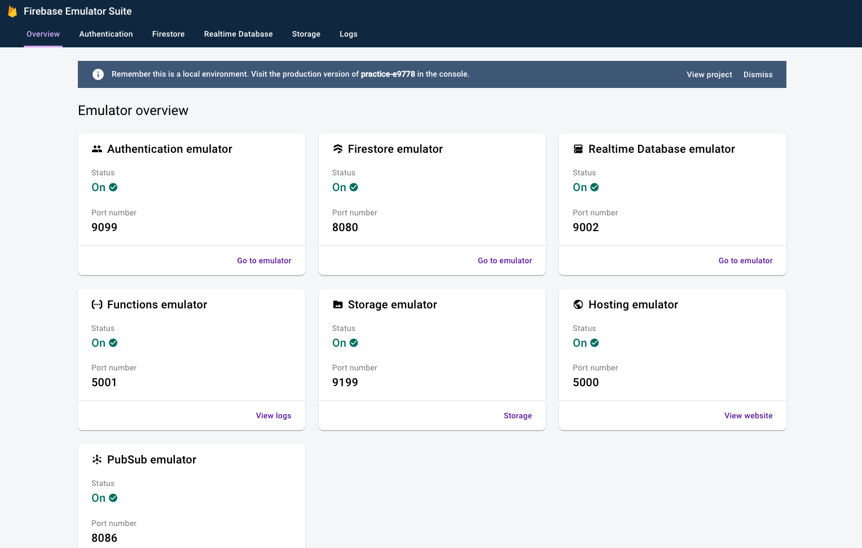Viewport: 862px width, 548px height.
Task: Go to emulator for Authentication
Action: 264,260
